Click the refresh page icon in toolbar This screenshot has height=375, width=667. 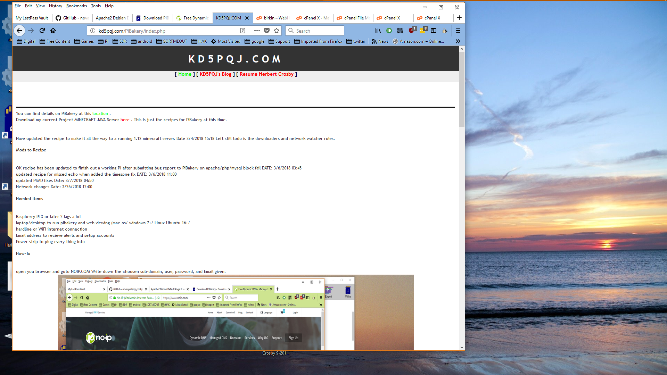42,31
